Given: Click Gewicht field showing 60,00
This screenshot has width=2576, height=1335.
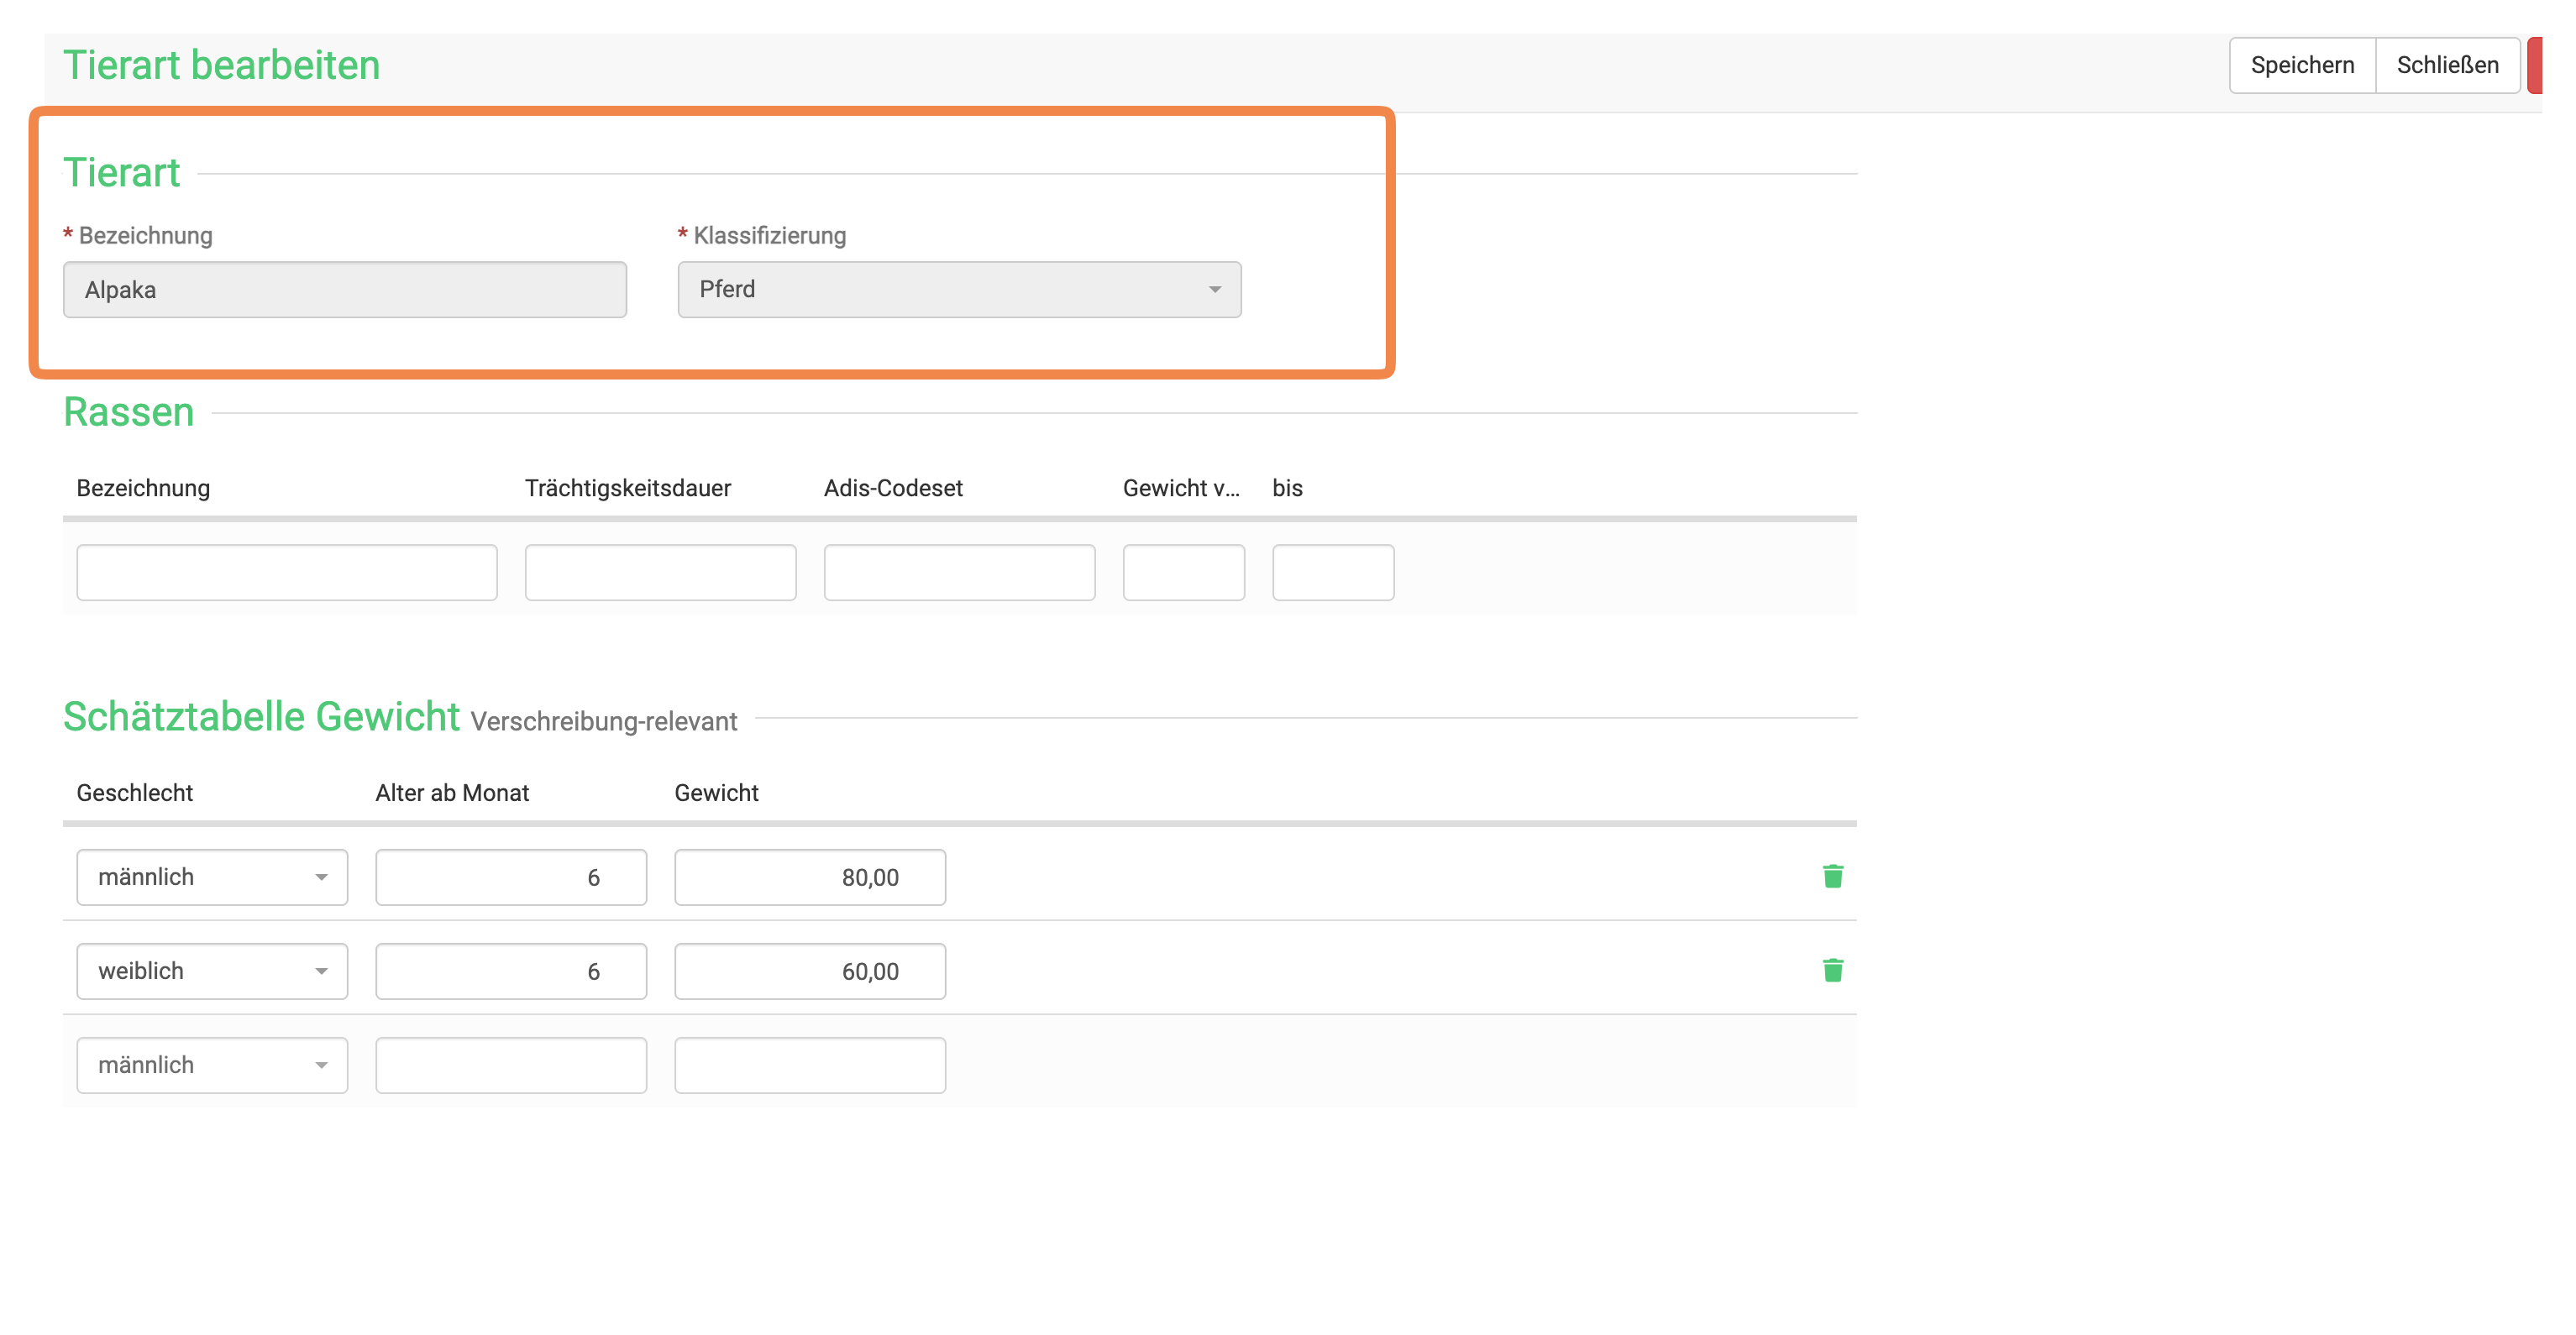Looking at the screenshot, I should coord(810,971).
